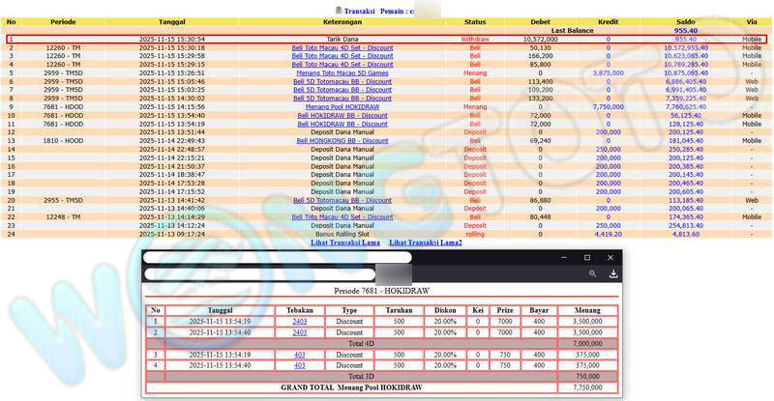Click Tebakan 2403 link in popup row 1
Viewport: 774px width, 401px height.
pos(300,321)
